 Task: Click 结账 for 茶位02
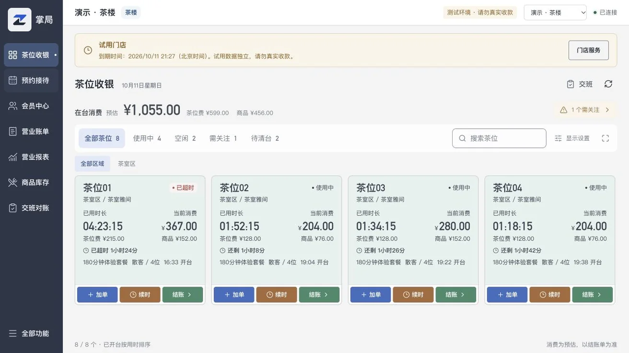(x=319, y=295)
